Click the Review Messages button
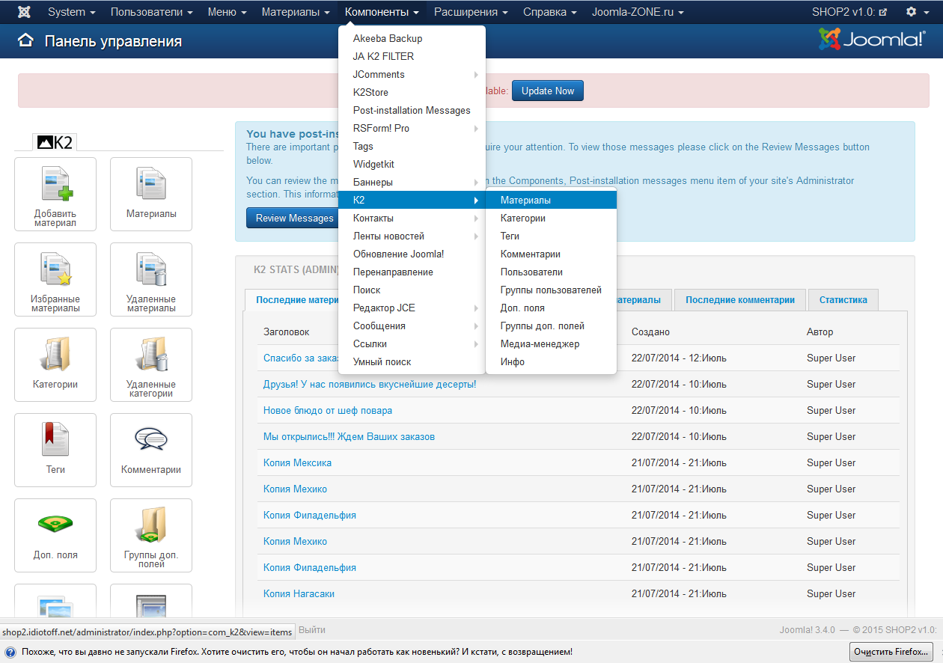 292,219
